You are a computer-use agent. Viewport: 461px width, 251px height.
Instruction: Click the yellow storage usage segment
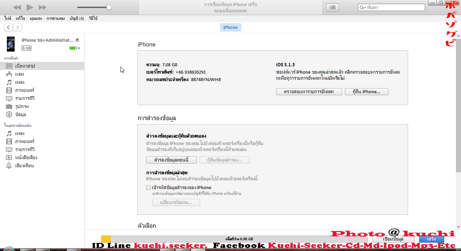(106, 239)
